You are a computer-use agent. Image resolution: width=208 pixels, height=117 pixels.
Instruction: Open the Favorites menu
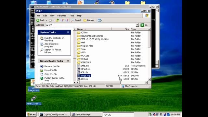click(x=62, y=16)
